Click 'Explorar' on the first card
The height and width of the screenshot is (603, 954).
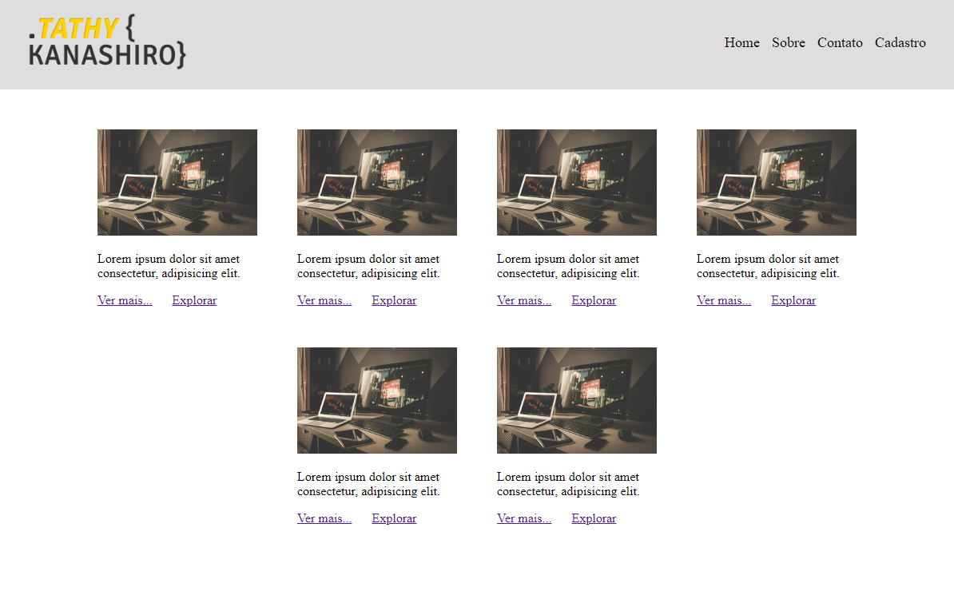(x=194, y=300)
